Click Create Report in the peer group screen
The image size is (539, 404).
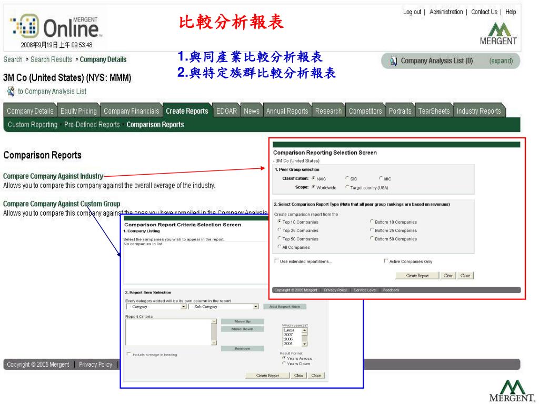point(417,276)
